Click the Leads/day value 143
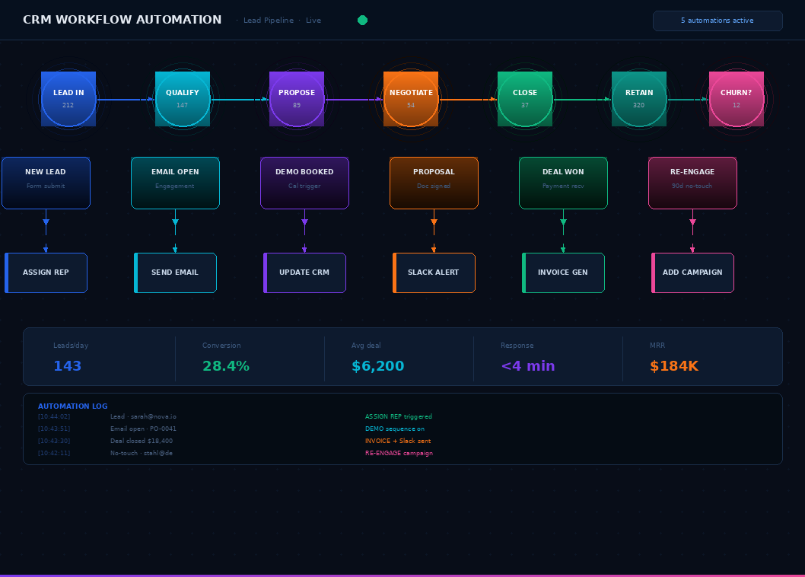The height and width of the screenshot is (577, 805). [x=67, y=366]
